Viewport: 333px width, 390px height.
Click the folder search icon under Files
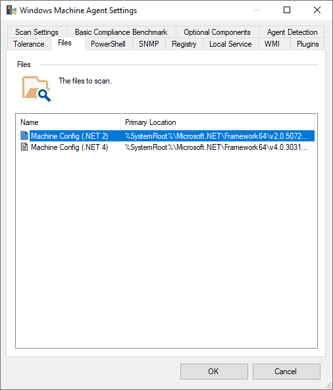point(36,89)
